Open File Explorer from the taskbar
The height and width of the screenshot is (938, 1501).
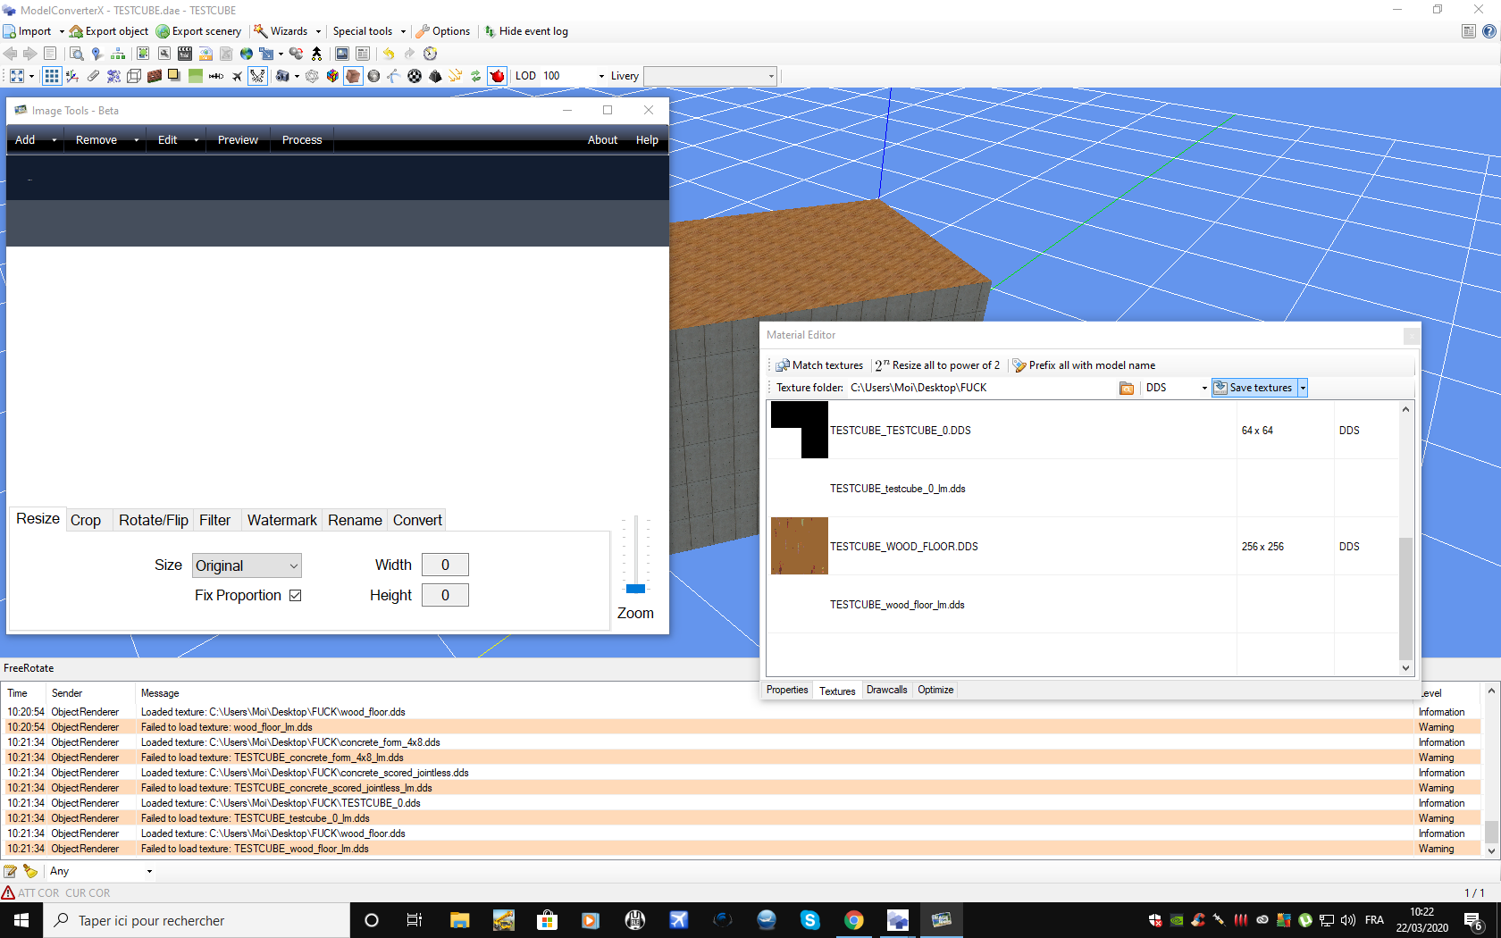coord(460,920)
